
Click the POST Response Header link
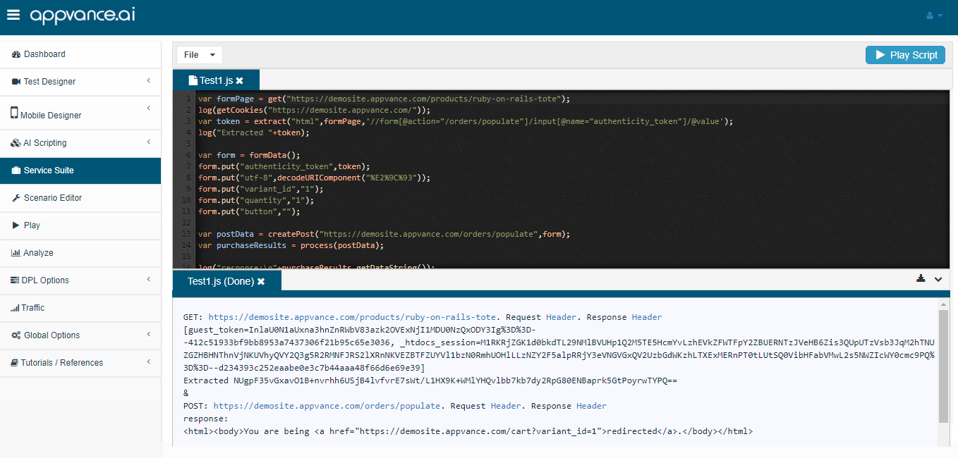(x=591, y=406)
